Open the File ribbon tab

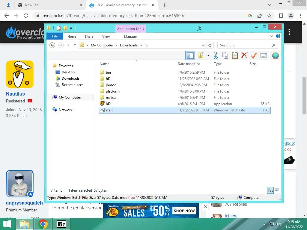pos(55,36)
